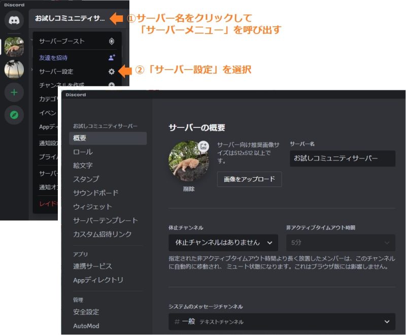Open Discord home direct messages icon
The height and width of the screenshot is (335, 406).
[x=14, y=20]
